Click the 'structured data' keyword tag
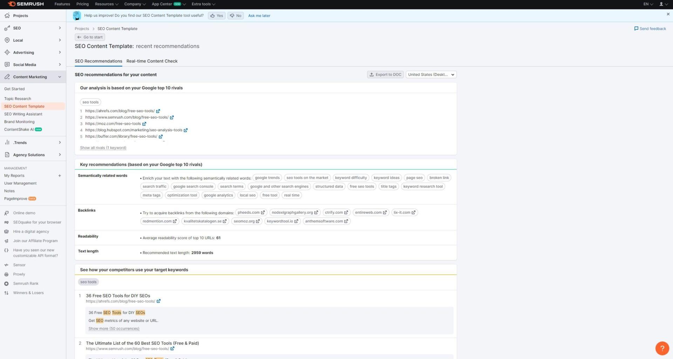Image resolution: width=673 pixels, height=359 pixels. click(329, 187)
